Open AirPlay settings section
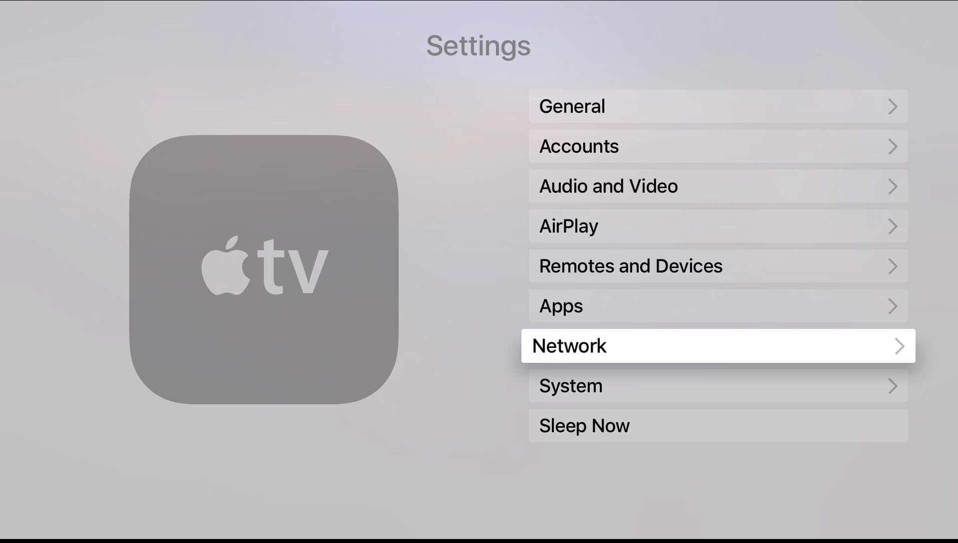The width and height of the screenshot is (958, 543). pyautogui.click(x=718, y=226)
